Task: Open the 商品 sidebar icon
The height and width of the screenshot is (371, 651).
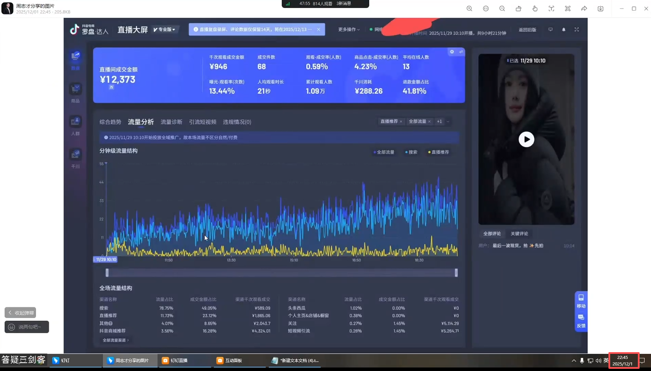Action: click(75, 93)
